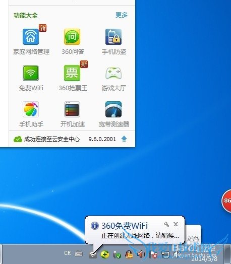Click the red floating ball showing 86
This screenshot has height=264, width=231.
pos(226,201)
